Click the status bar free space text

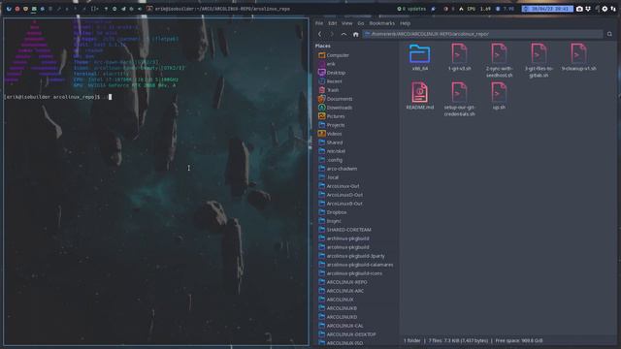click(519, 340)
